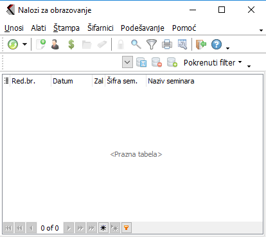266x237 pixels.
Task: Click the person participant icon
Action: 55,44
